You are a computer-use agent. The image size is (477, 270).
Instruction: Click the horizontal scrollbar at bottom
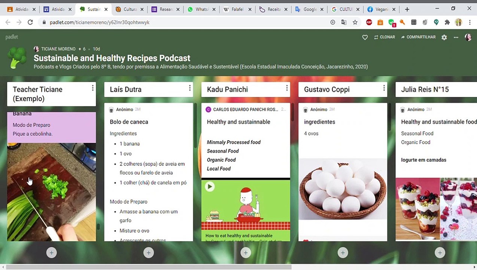point(149,267)
